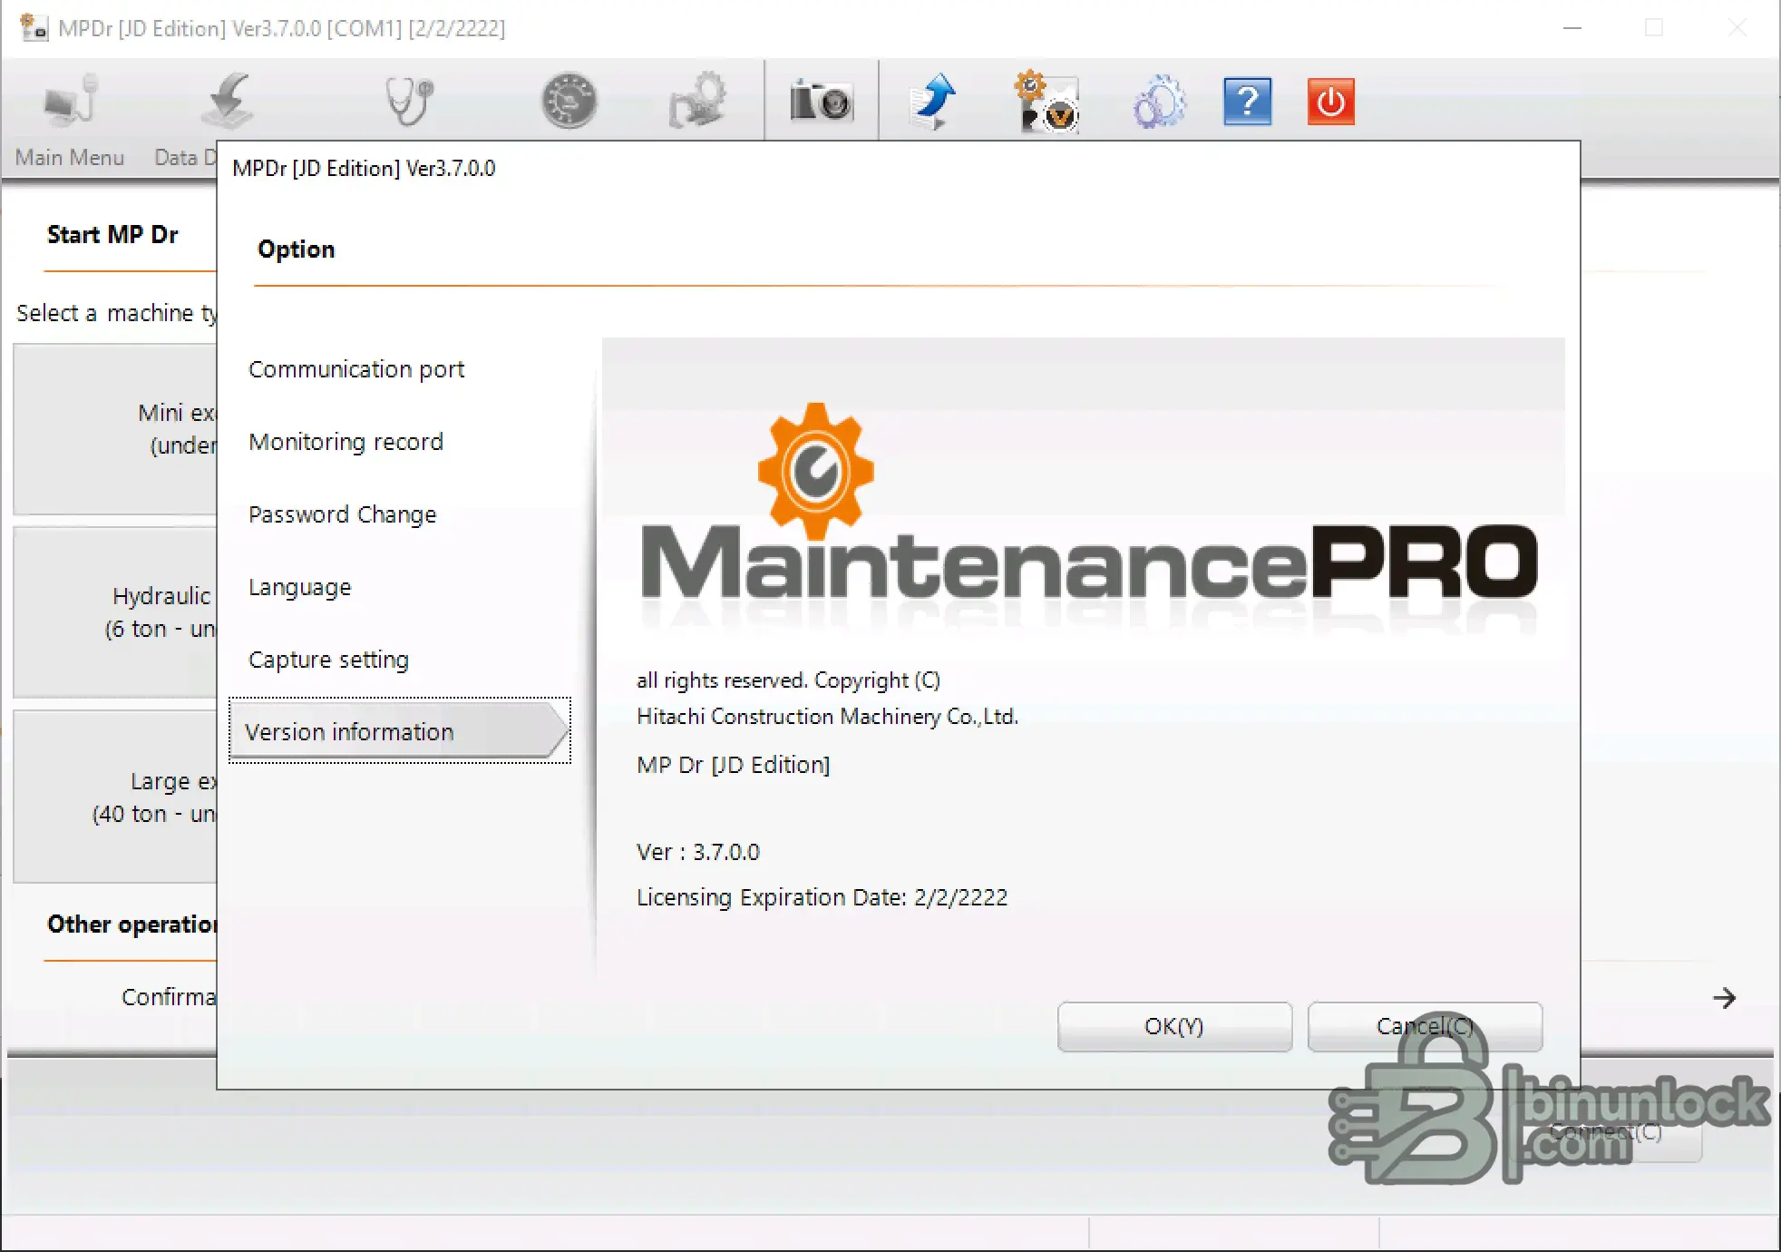This screenshot has width=1781, height=1252.
Task: Open the Language option
Action: (x=299, y=587)
